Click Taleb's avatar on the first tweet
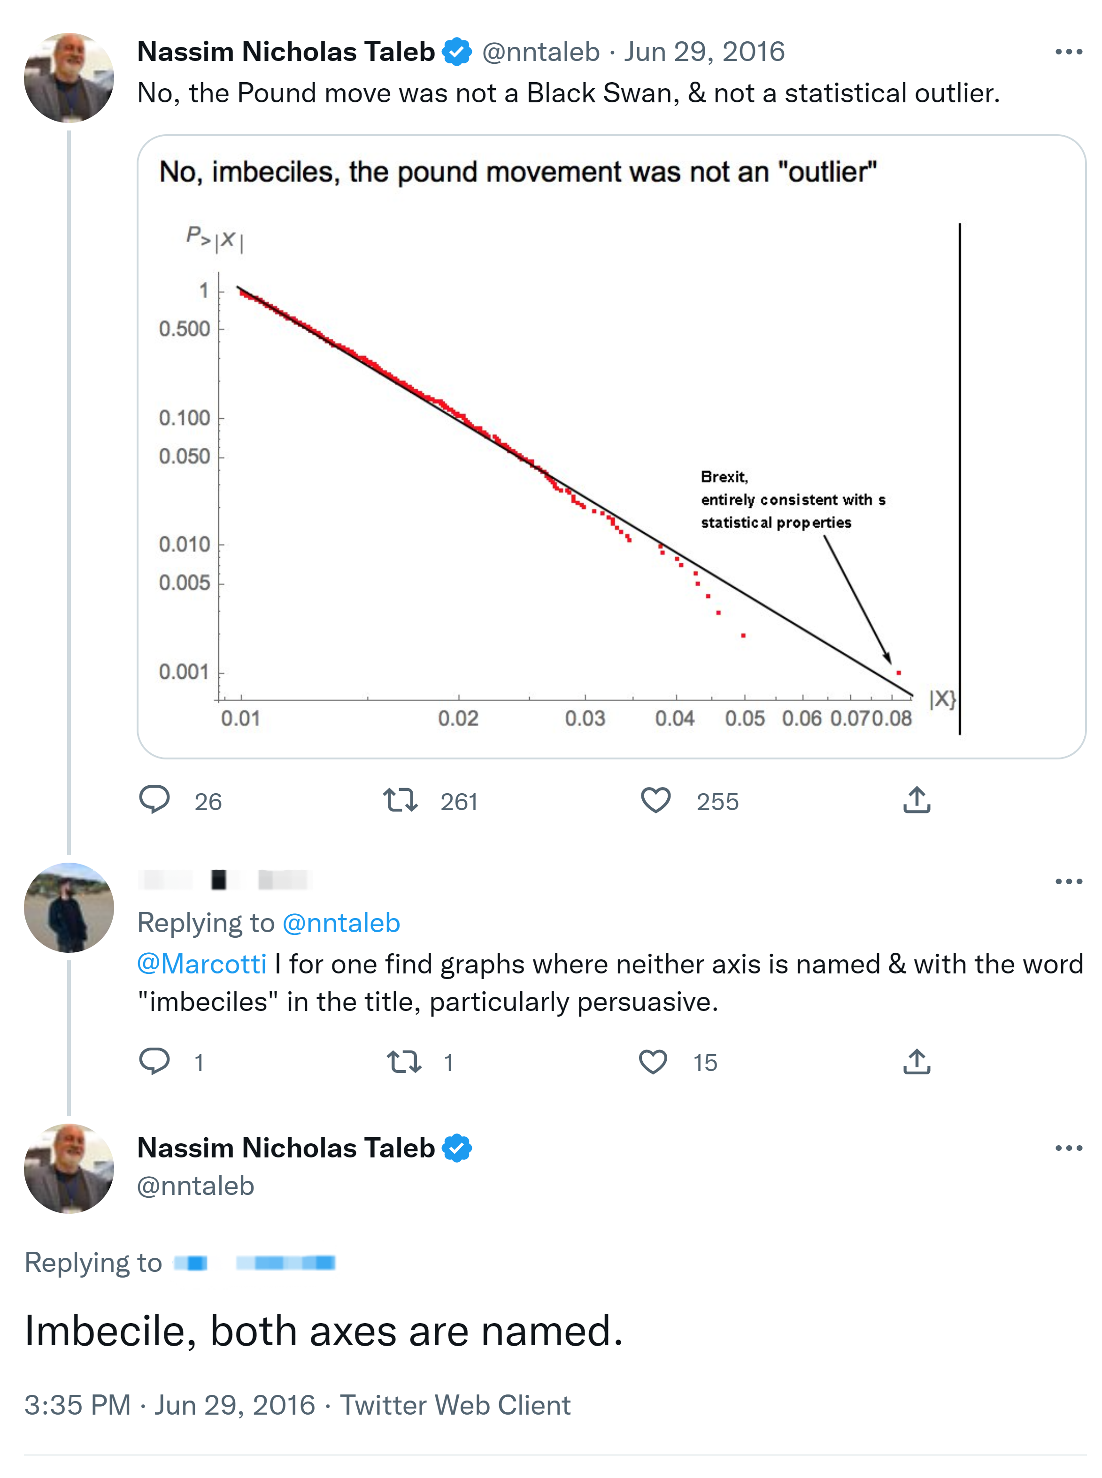The image size is (1102, 1478). (x=69, y=78)
